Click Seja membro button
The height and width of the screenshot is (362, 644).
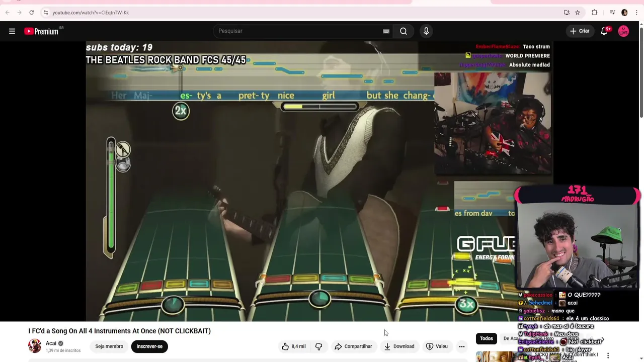coord(109,346)
